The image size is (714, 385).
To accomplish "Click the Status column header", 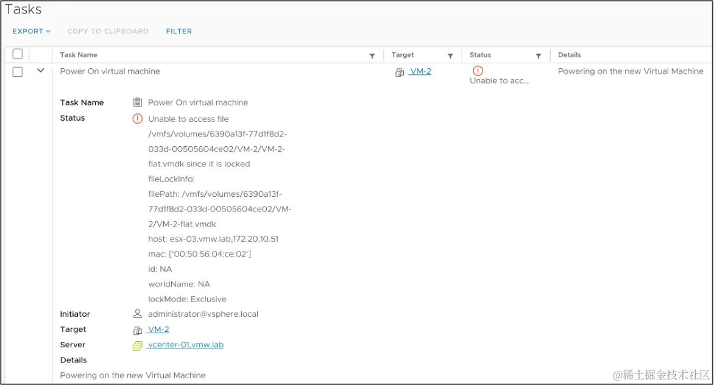I will point(481,55).
